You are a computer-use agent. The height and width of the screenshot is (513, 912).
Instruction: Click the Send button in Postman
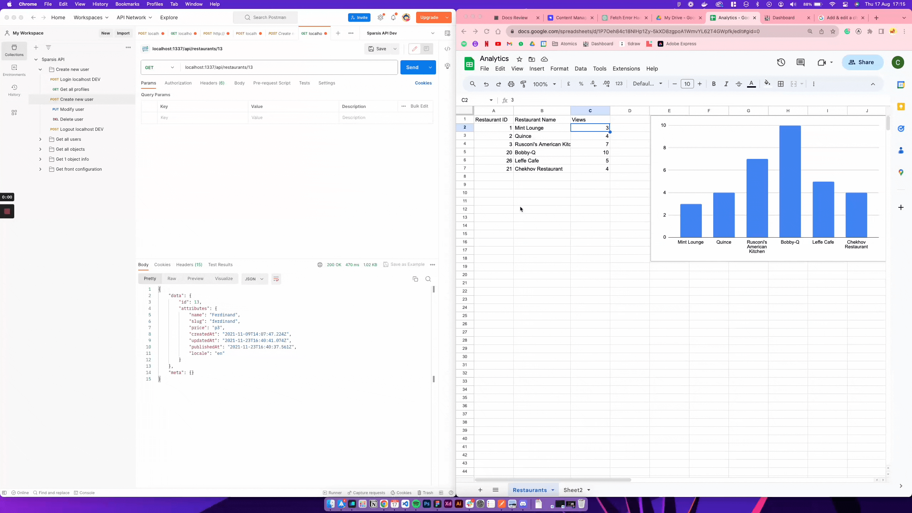coord(413,67)
